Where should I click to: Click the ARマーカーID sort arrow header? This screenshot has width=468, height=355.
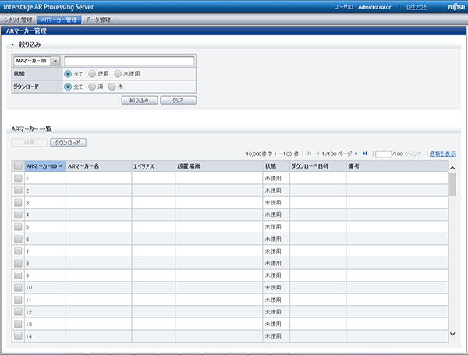click(x=44, y=166)
